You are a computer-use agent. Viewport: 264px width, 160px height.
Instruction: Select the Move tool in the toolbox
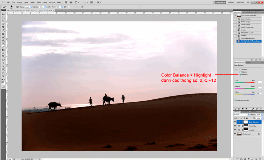click(3, 14)
